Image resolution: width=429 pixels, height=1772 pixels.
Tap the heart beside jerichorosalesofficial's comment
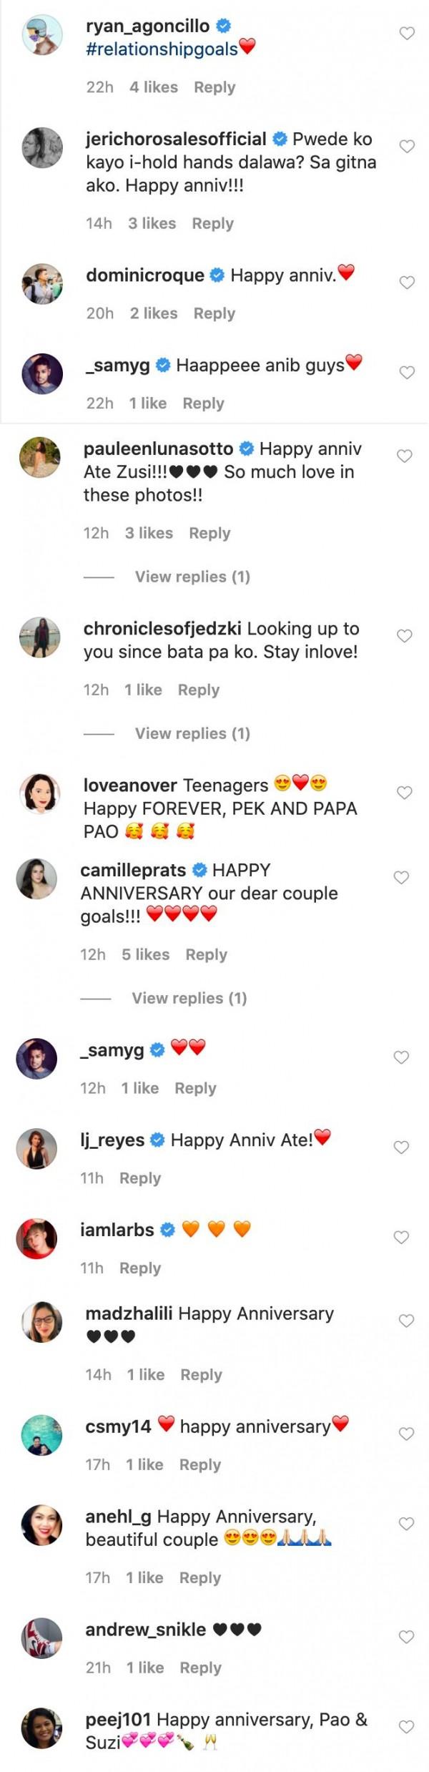[x=407, y=147]
